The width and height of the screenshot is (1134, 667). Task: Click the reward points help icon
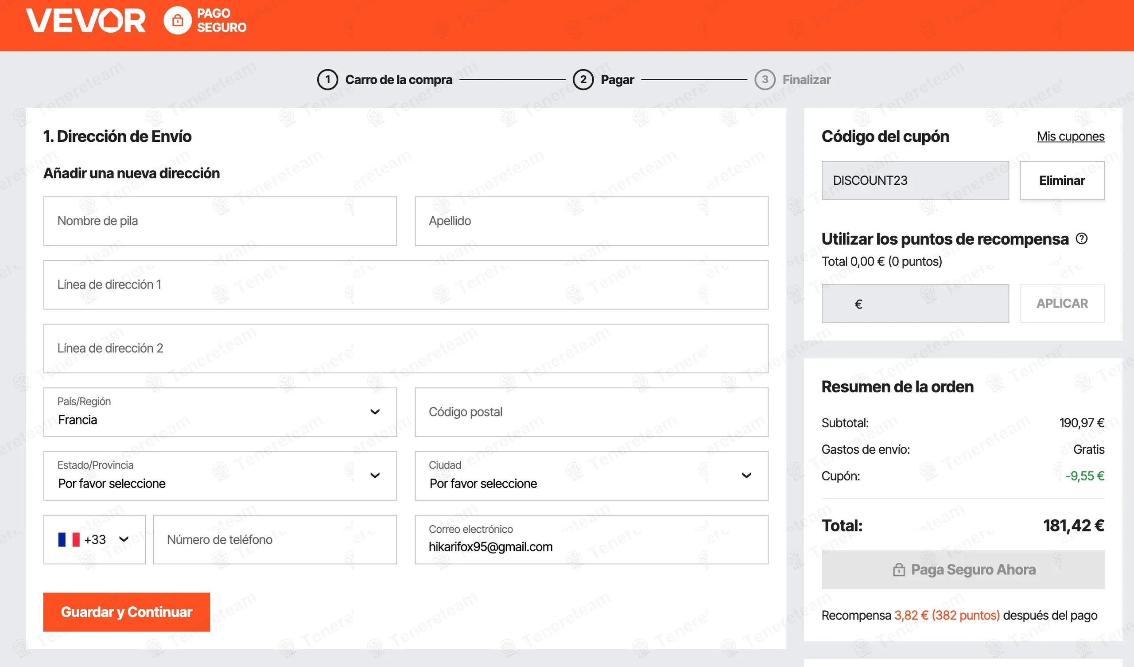(1082, 239)
